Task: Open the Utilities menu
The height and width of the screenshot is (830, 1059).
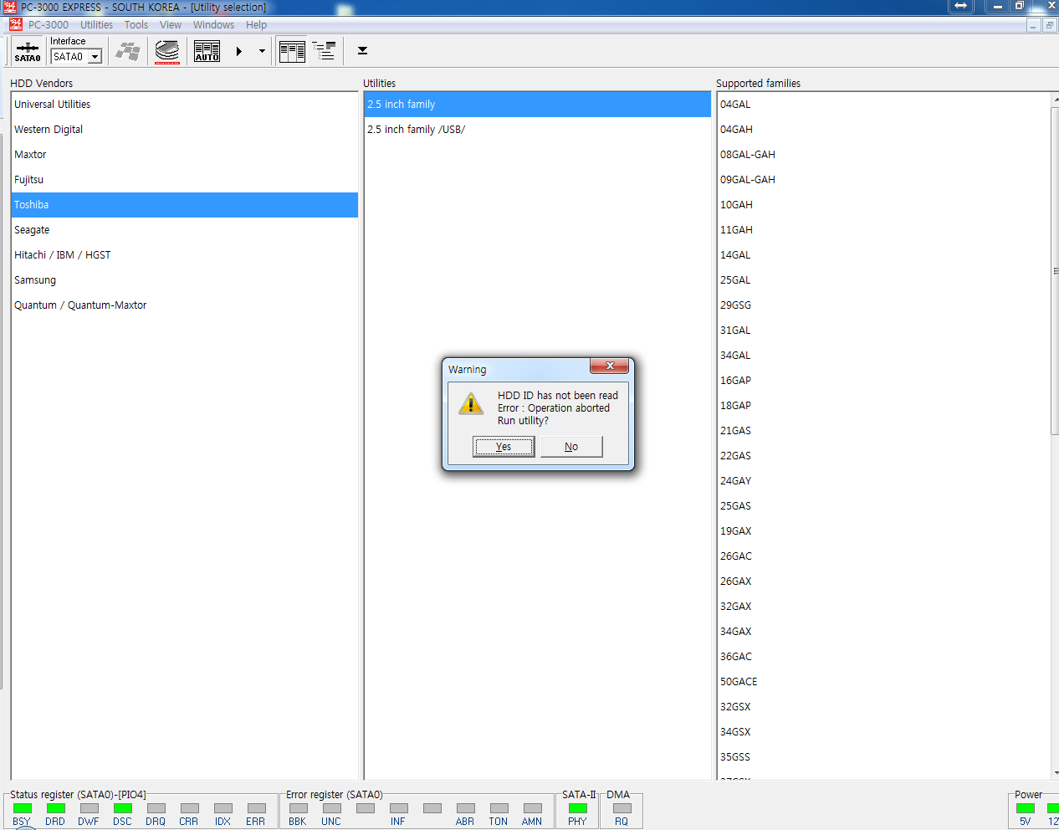Action: (x=96, y=25)
